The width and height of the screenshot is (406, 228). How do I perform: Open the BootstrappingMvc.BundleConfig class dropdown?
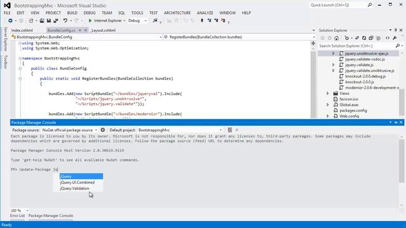tap(160, 37)
